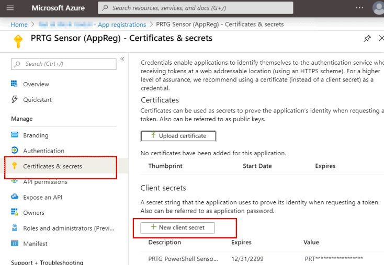Click the PRTG Sensor (AppReg) breadcrumb text
This screenshot has height=265, width=384.
pyautogui.click(x=220, y=25)
